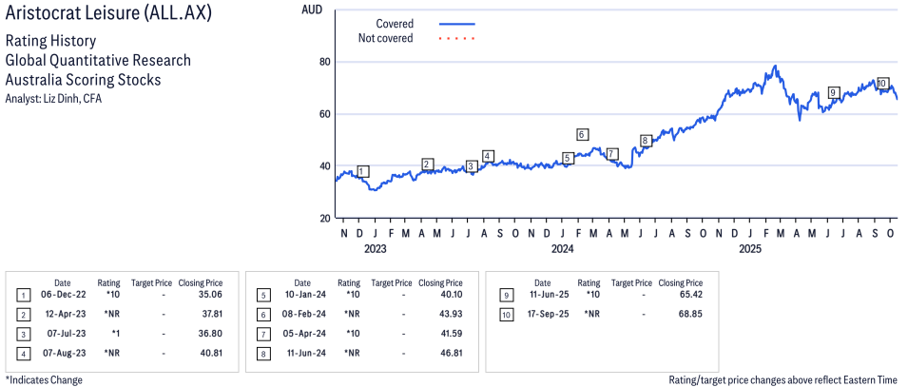Click the Closing Price header in the first table
This screenshot has height=387, width=908.
tap(201, 282)
